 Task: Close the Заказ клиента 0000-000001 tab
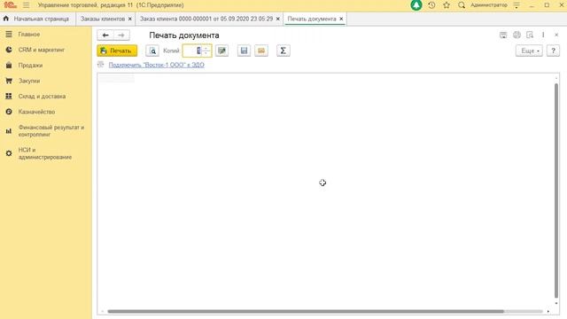coord(277,19)
